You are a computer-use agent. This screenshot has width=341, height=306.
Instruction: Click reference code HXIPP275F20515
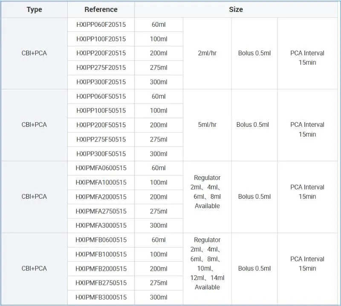(101, 68)
